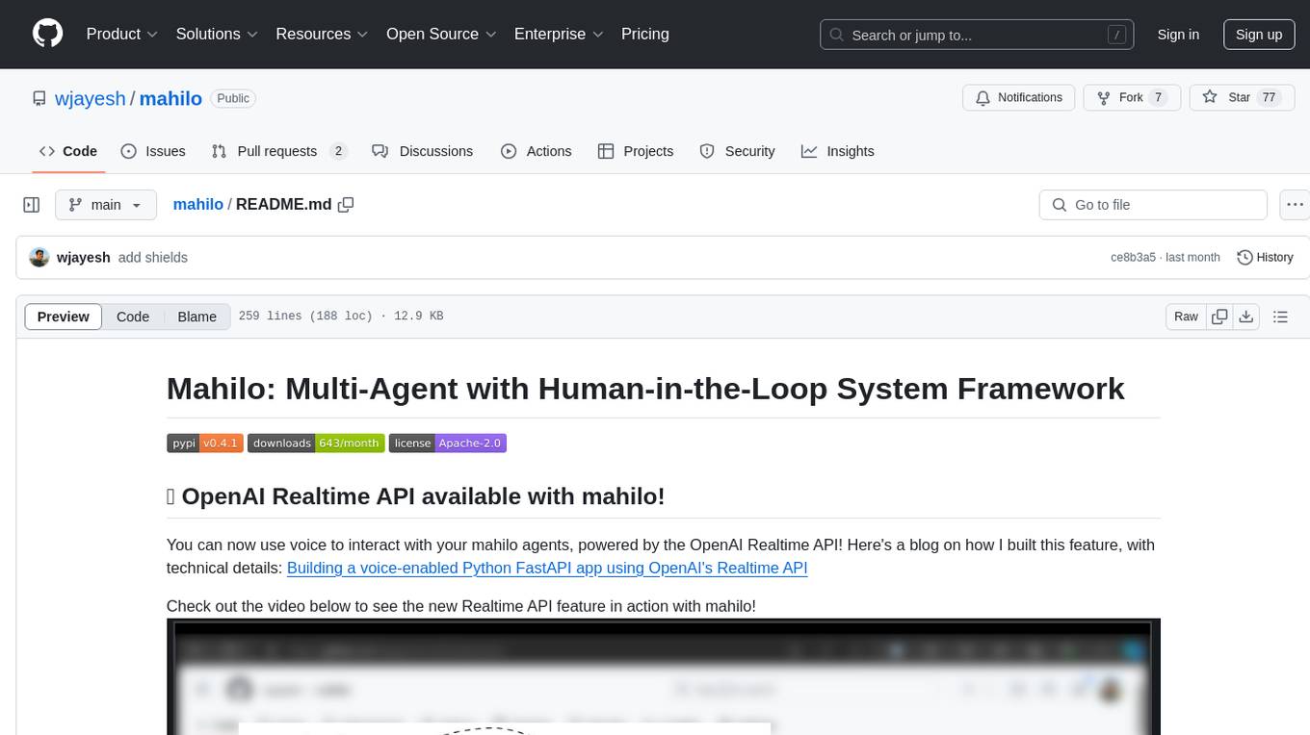Click the Public visibility label
Viewport: 1310px width, 735px height.
(233, 98)
